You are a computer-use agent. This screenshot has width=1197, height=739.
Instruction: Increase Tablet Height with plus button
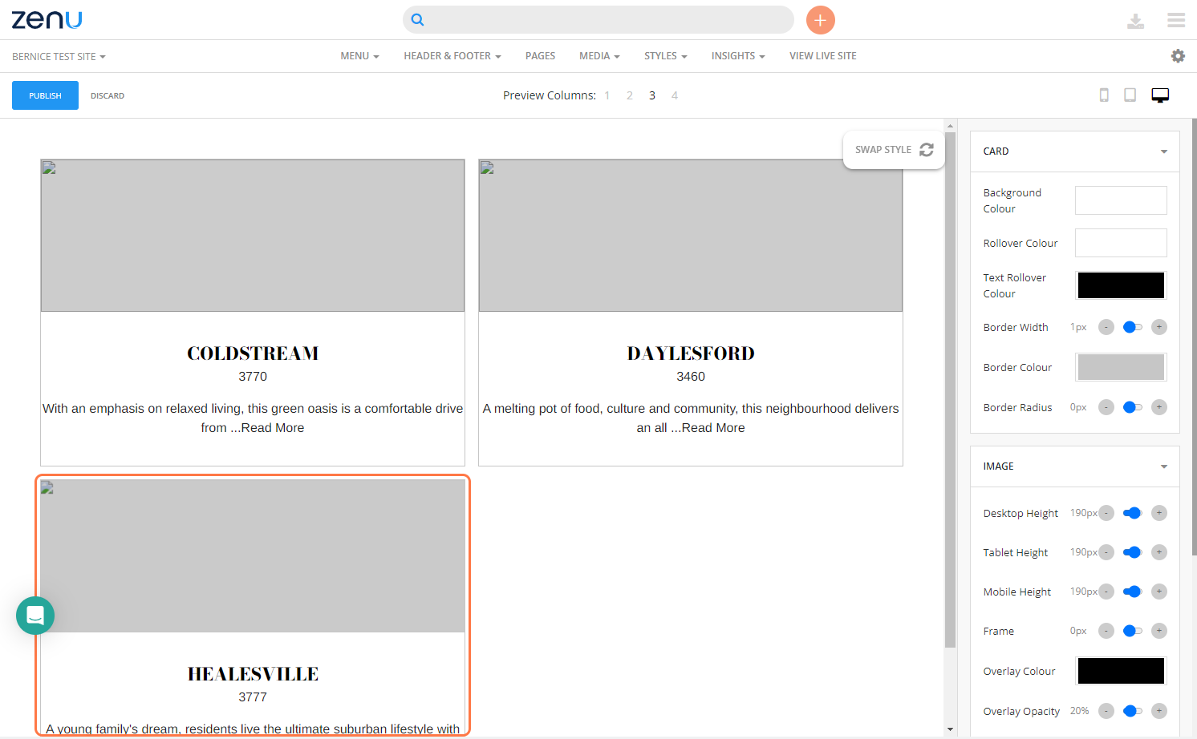tap(1159, 552)
